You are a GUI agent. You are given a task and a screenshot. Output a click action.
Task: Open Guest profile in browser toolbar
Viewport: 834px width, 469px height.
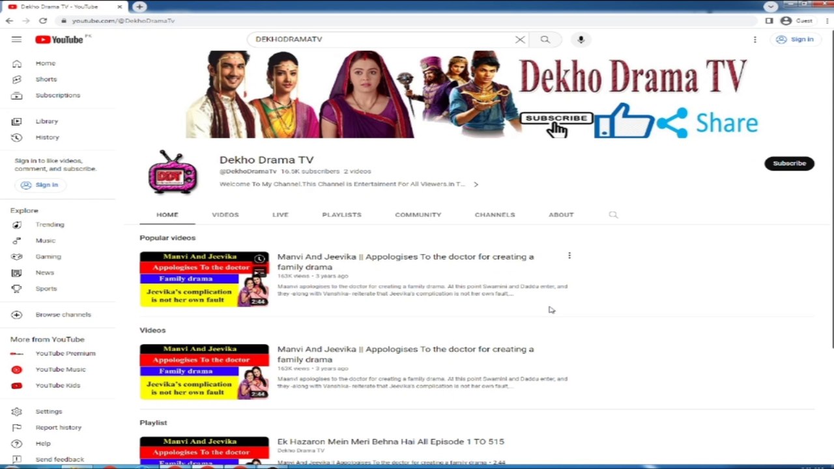(x=796, y=21)
